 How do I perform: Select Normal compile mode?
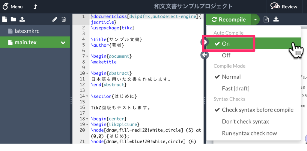(253, 77)
